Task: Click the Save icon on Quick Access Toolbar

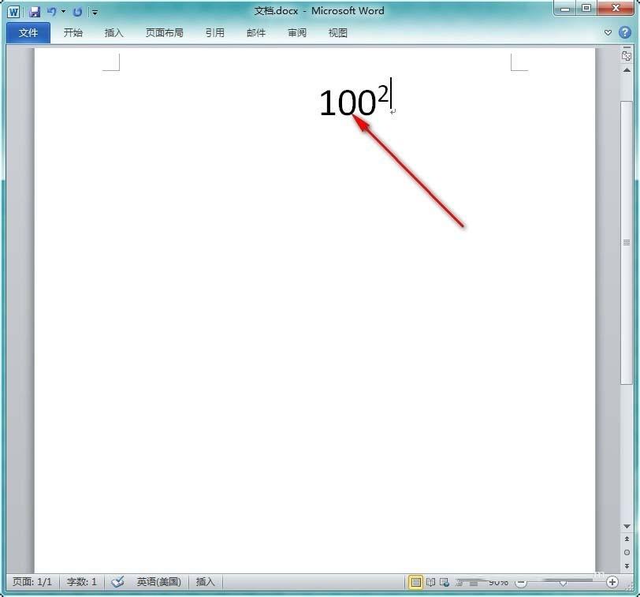Action: click(x=34, y=12)
